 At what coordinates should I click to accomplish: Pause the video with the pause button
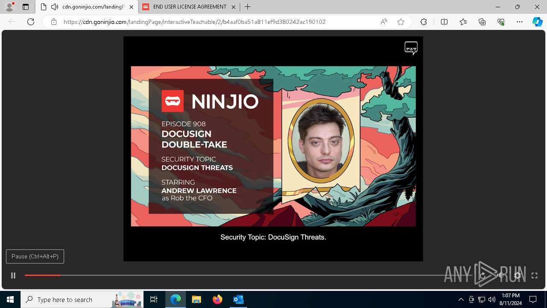coord(13,275)
